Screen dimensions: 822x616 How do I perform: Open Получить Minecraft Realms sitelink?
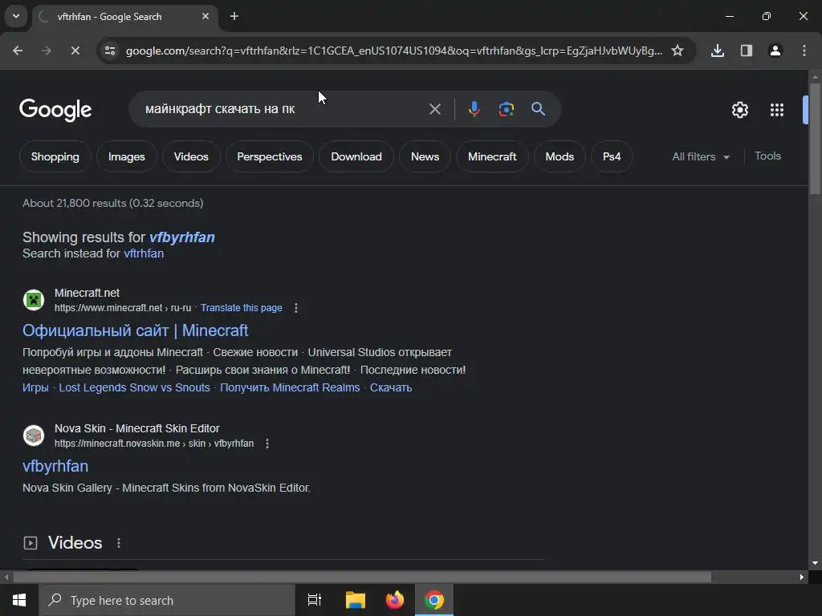point(290,387)
